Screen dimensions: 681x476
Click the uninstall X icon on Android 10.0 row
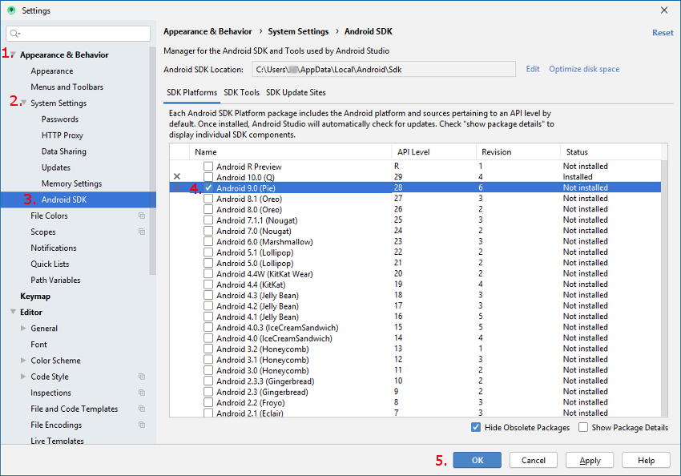(x=177, y=176)
